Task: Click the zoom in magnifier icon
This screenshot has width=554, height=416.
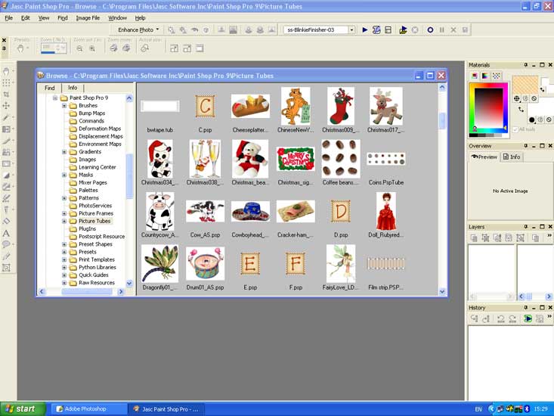Action: coord(92,48)
